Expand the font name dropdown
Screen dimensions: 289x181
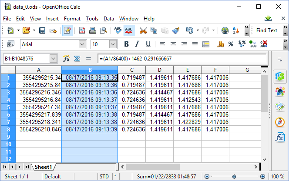point(82,44)
